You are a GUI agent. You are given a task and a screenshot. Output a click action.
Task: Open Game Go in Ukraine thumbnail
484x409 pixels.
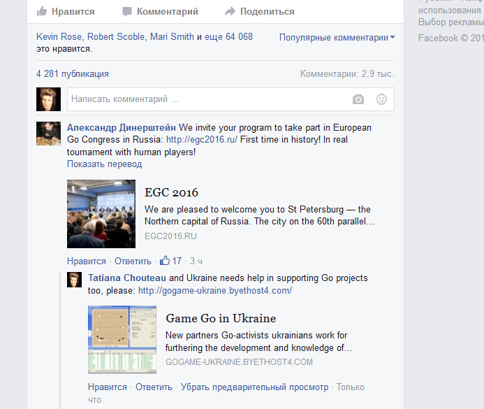[122, 340]
